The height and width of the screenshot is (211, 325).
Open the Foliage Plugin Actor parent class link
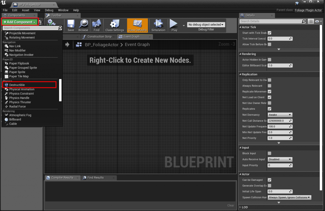pos(308,10)
